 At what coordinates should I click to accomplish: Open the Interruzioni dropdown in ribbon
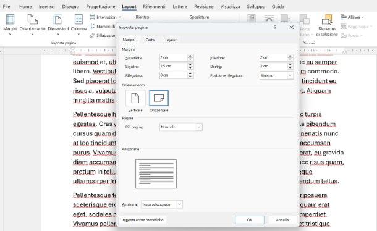click(x=105, y=17)
